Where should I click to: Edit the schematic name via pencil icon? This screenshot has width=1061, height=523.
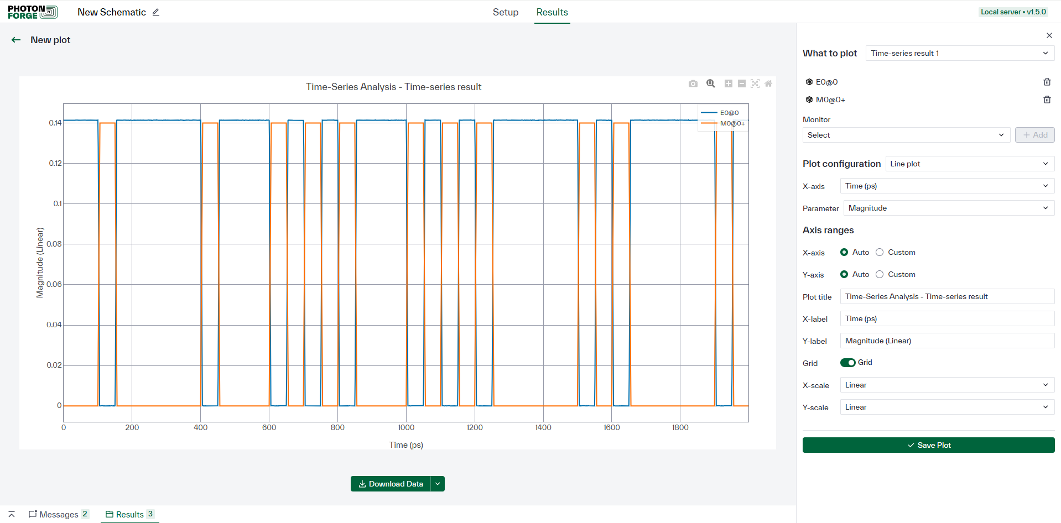pyautogui.click(x=156, y=12)
